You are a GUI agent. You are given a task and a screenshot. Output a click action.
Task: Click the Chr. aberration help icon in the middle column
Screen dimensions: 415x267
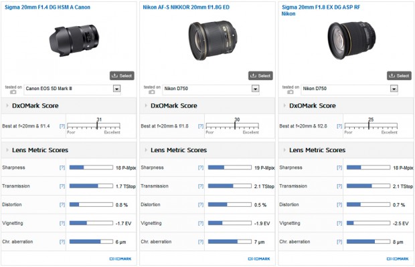click(201, 241)
